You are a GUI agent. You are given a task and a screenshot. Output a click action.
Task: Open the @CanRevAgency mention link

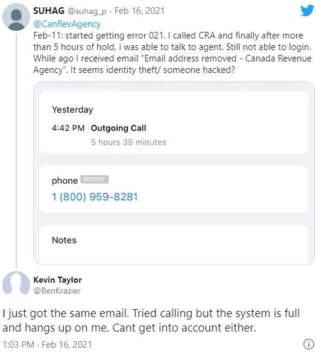[x=67, y=24]
